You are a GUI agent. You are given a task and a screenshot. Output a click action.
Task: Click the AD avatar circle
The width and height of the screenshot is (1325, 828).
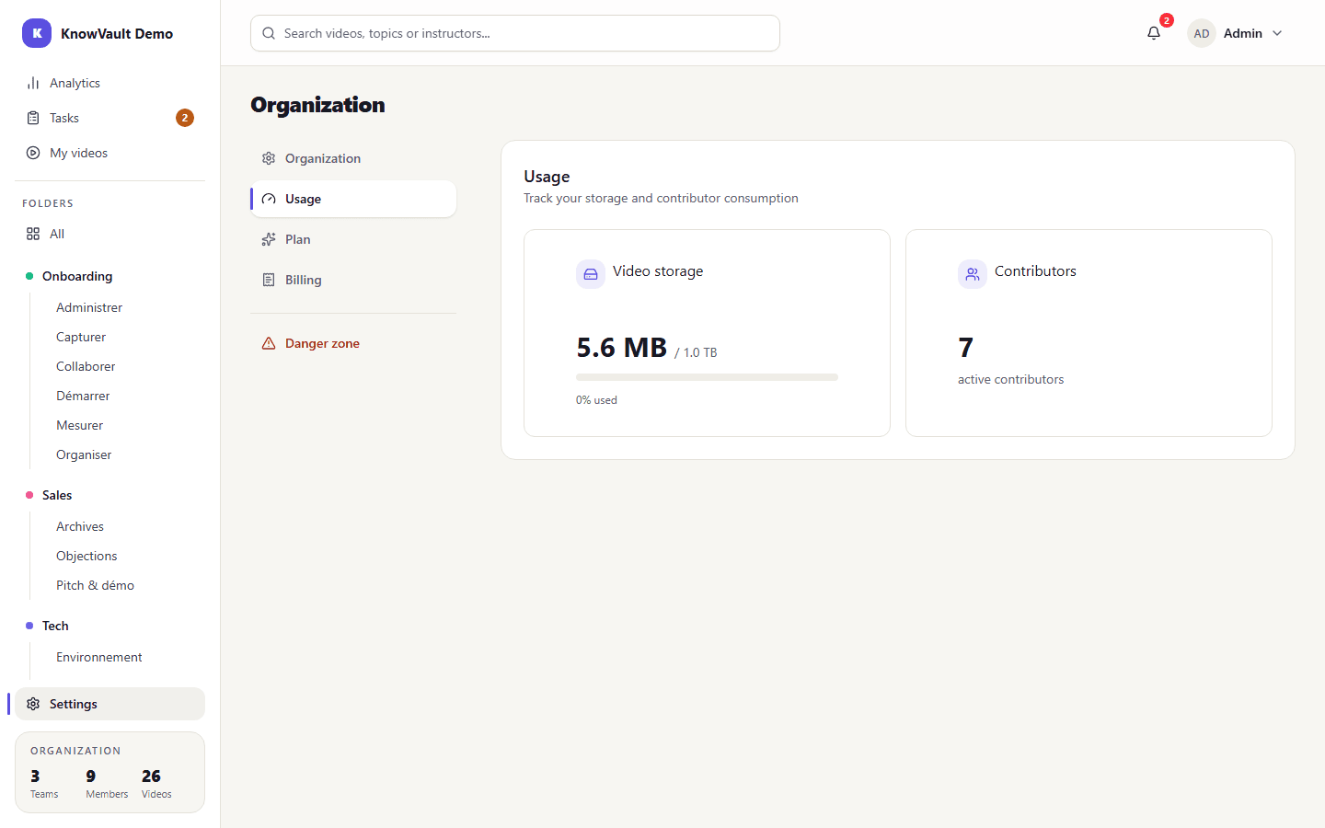tap(1202, 33)
